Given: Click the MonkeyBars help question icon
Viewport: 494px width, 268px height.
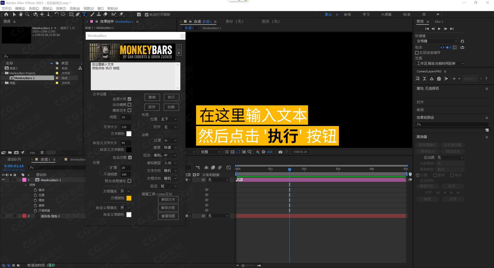Looking at the screenshot, I should pyautogui.click(x=179, y=47).
